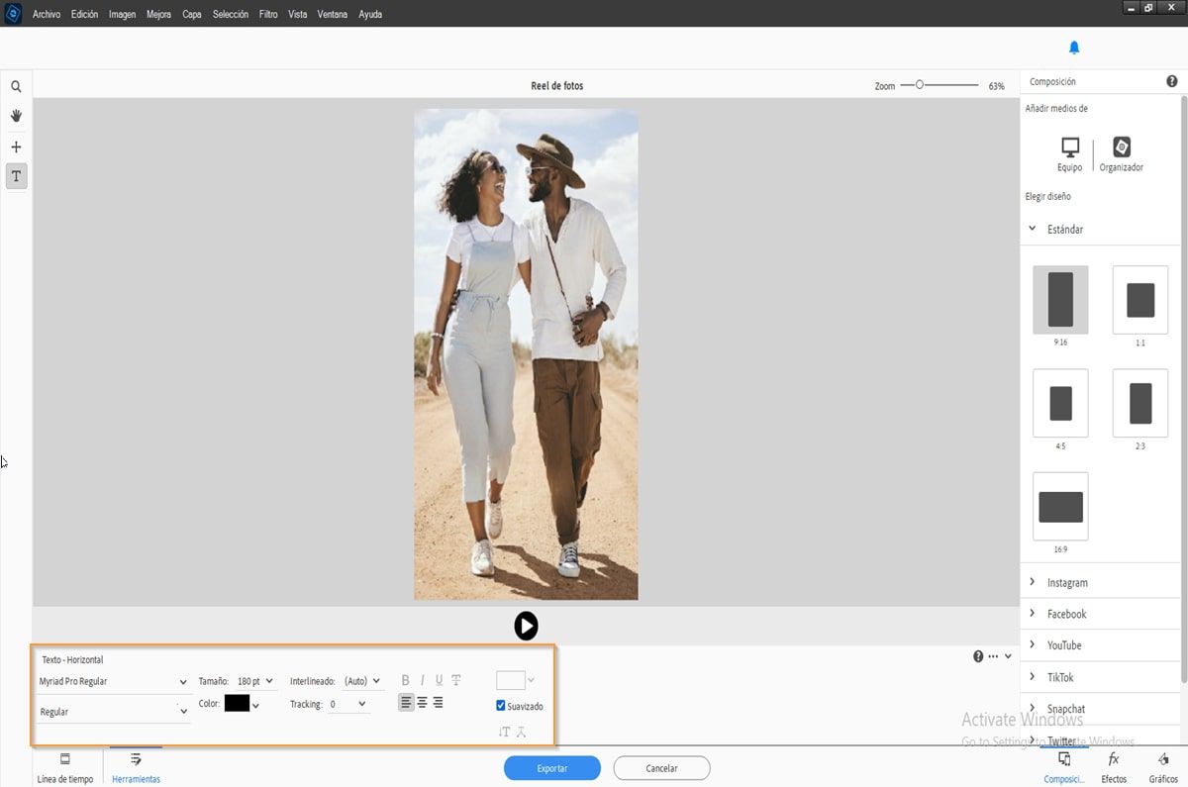Open the Edición menu
Screen dimensions: 1188x787
pyautogui.click(x=84, y=15)
